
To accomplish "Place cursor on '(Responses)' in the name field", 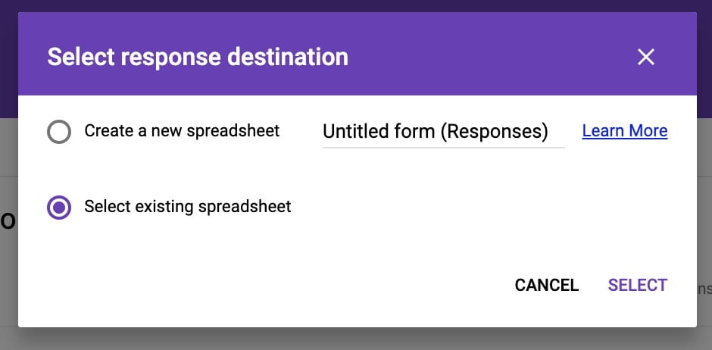I will (493, 132).
